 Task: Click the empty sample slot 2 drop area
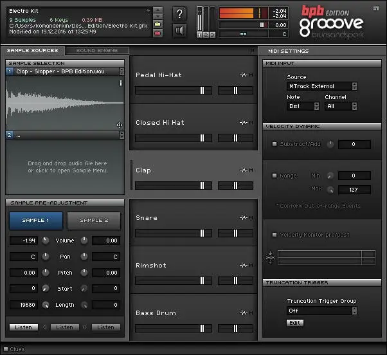coord(65,167)
